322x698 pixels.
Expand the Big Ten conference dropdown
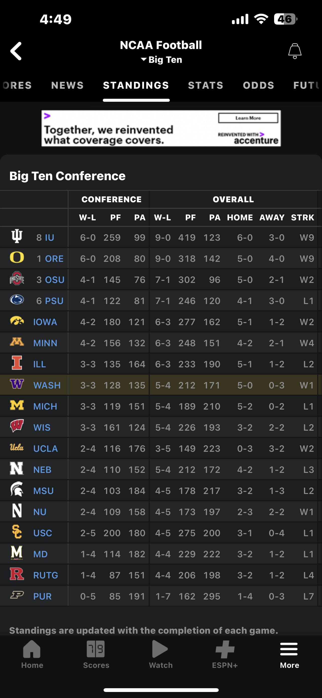[162, 60]
